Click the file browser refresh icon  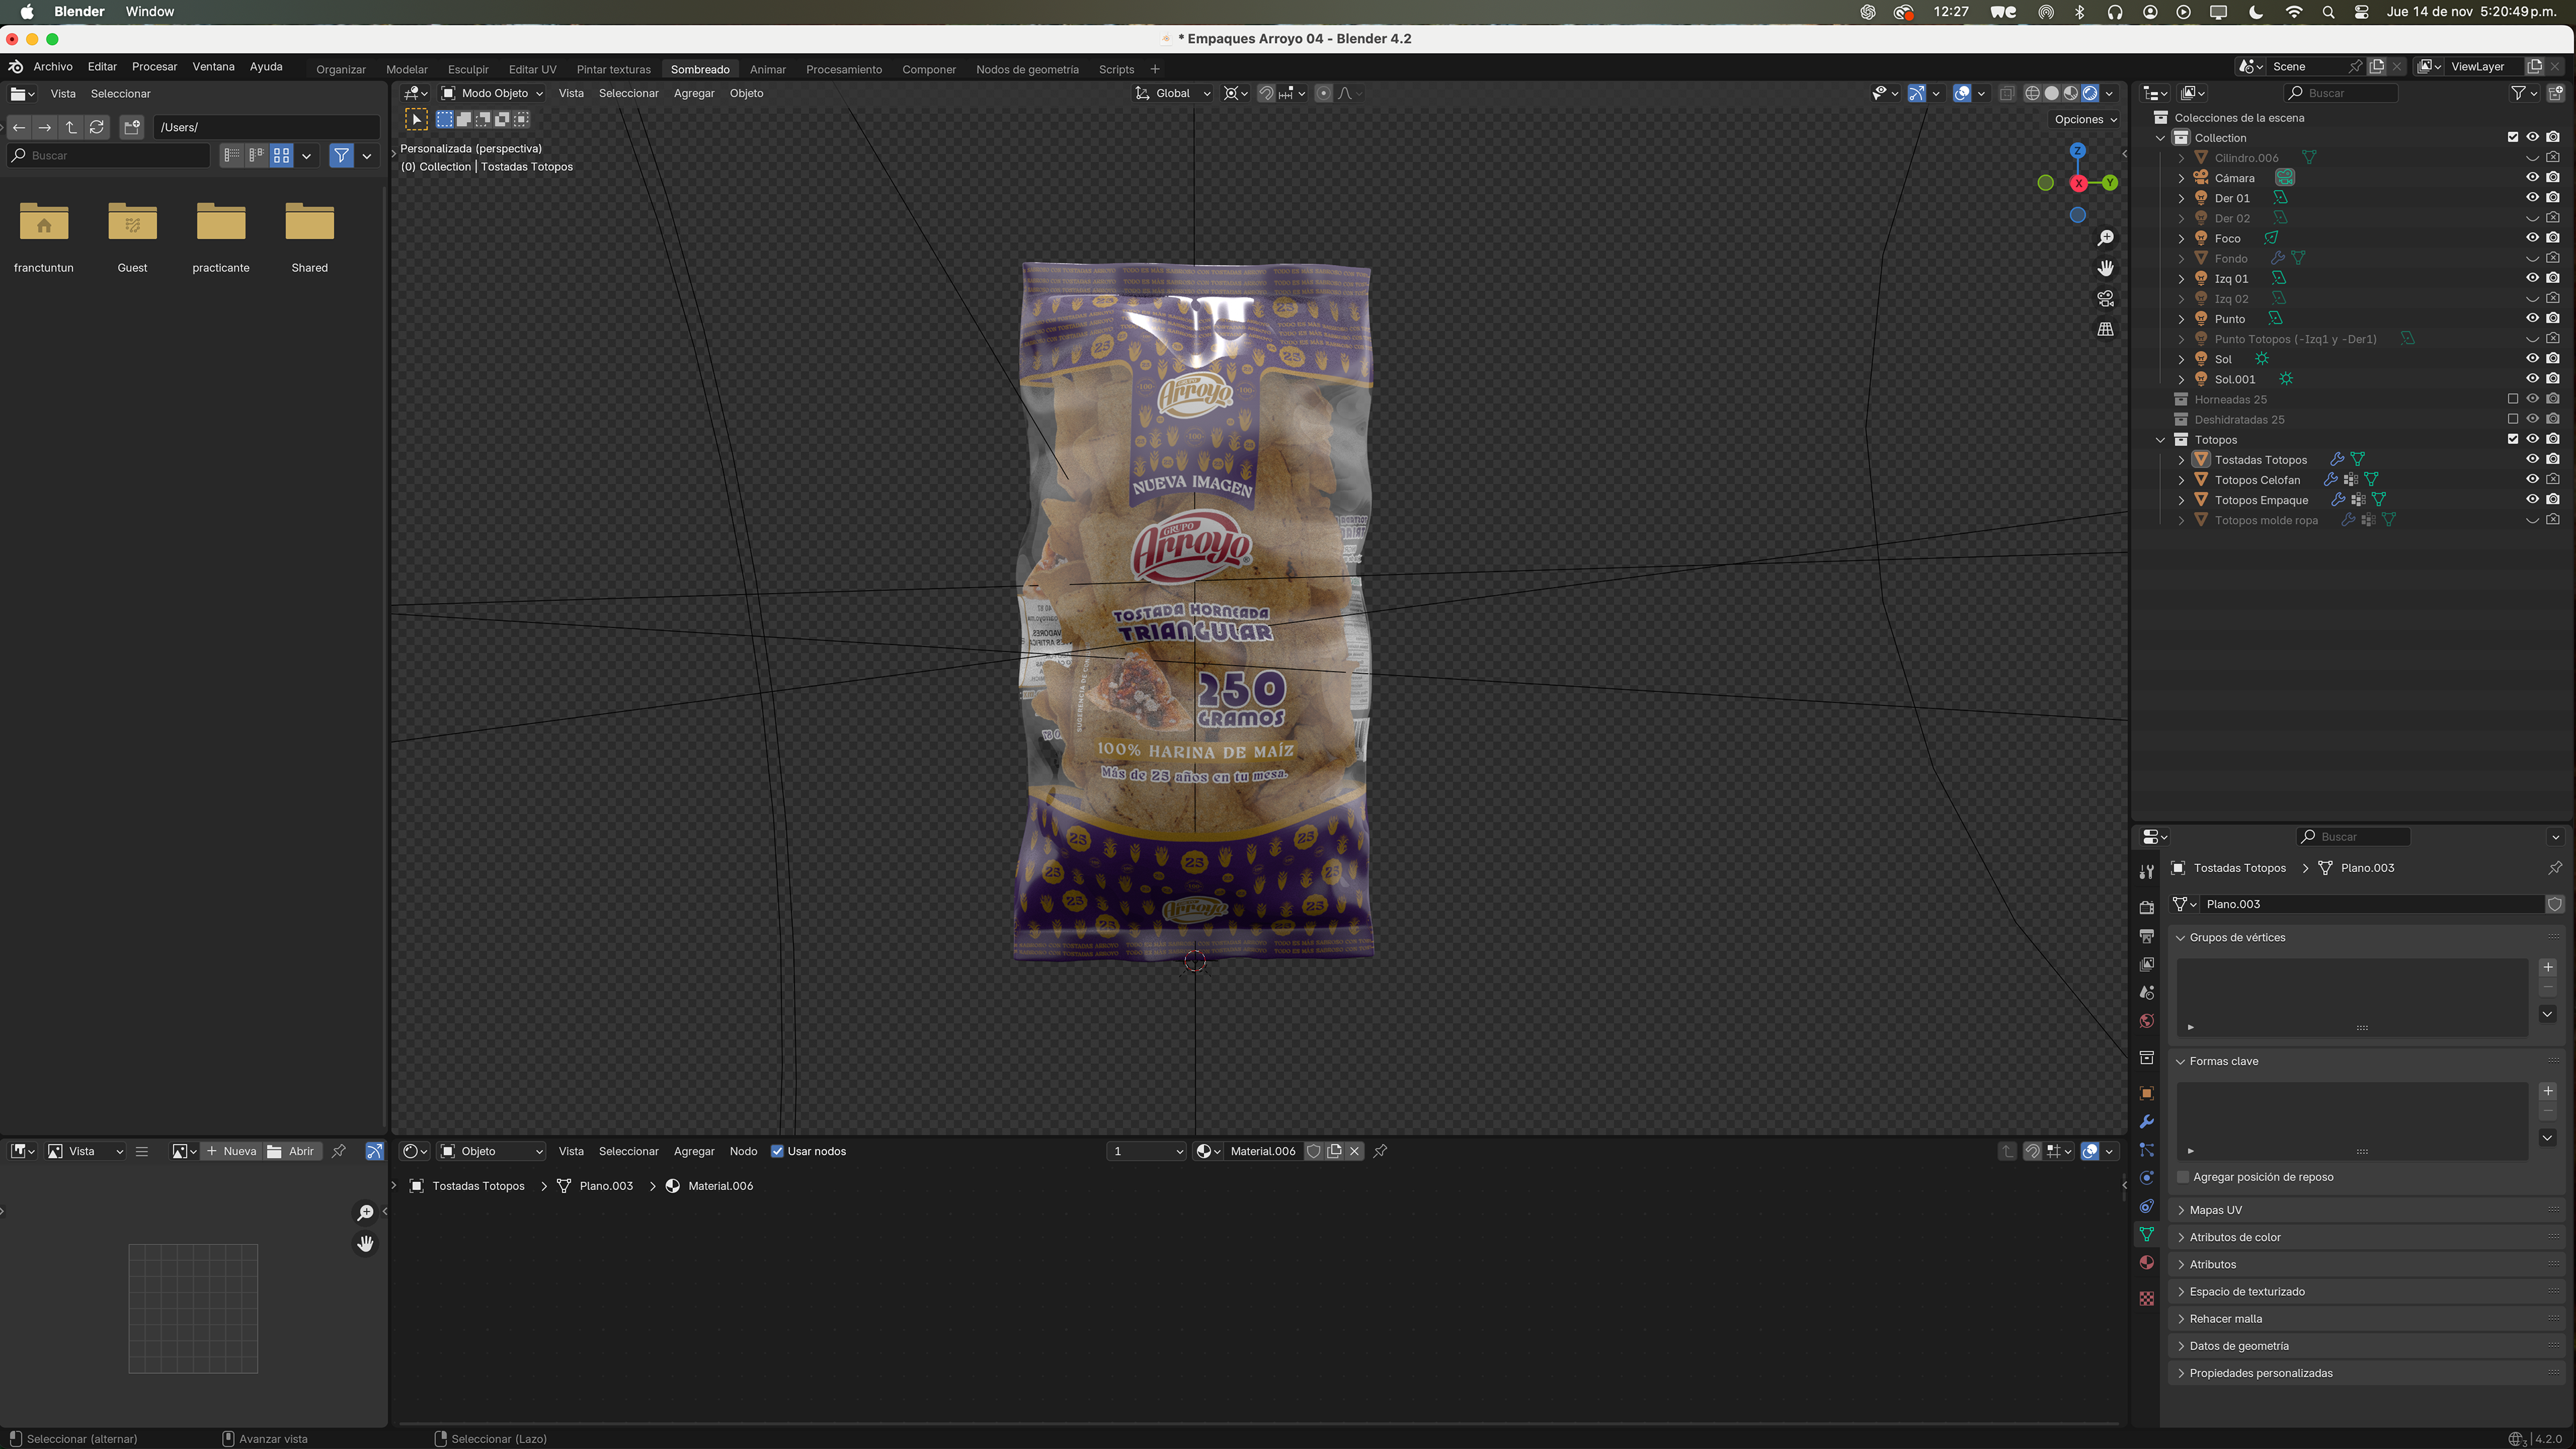(x=97, y=127)
